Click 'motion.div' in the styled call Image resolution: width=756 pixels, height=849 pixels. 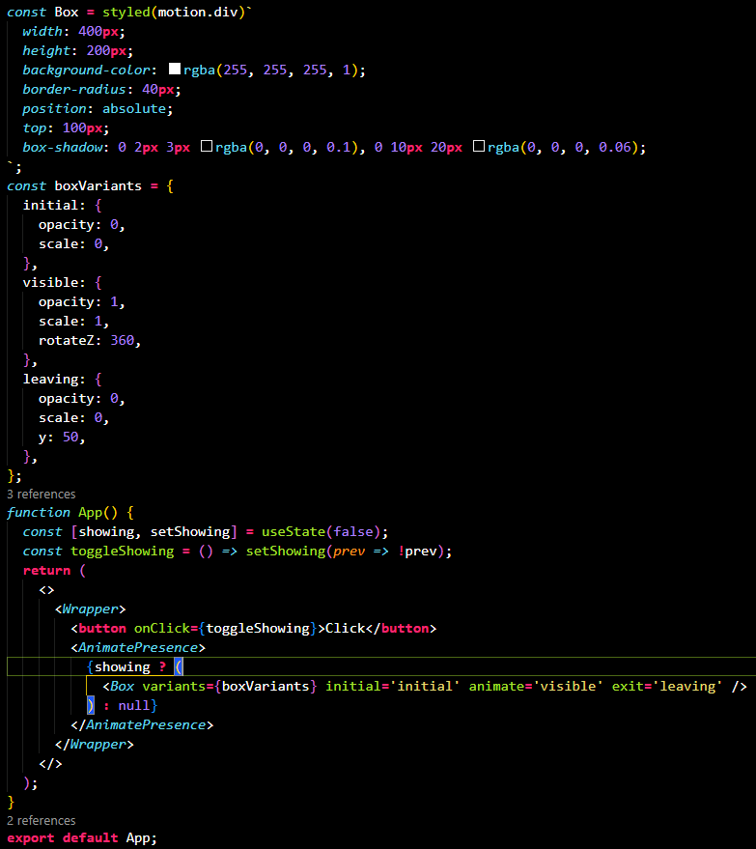coord(198,12)
